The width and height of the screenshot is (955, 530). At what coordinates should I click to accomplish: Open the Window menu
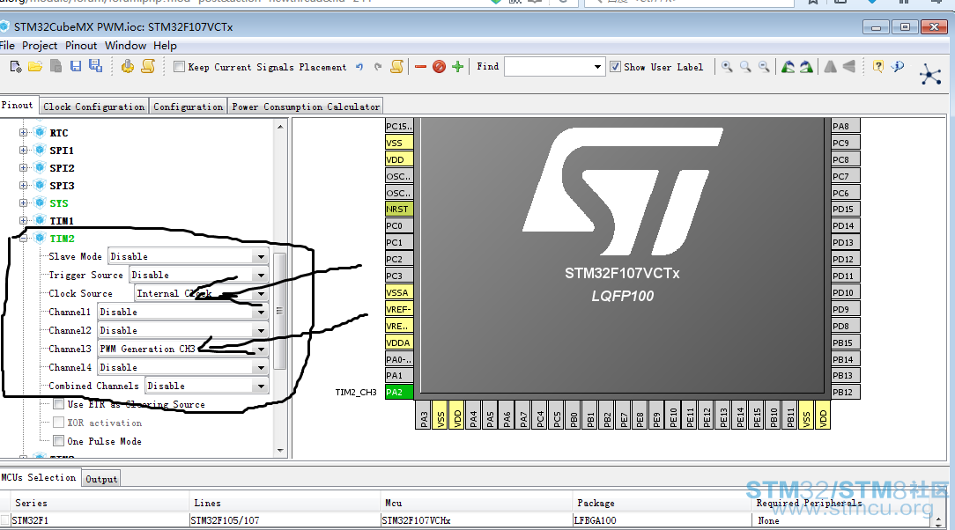pos(125,46)
